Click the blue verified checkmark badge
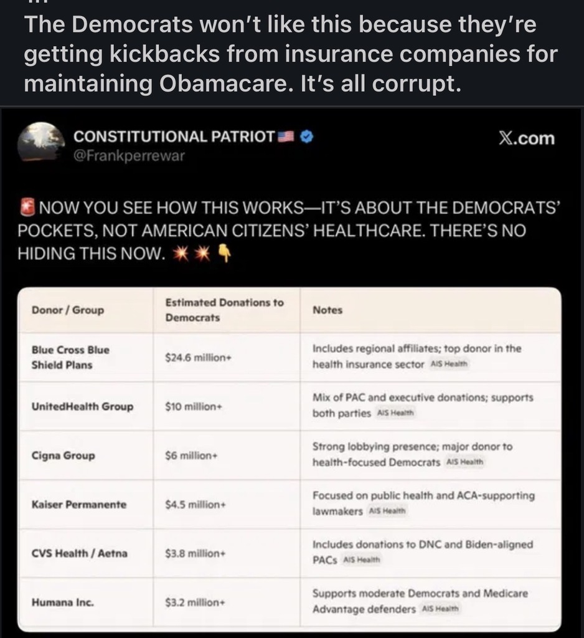Screen dimensions: 584x638 (306, 136)
